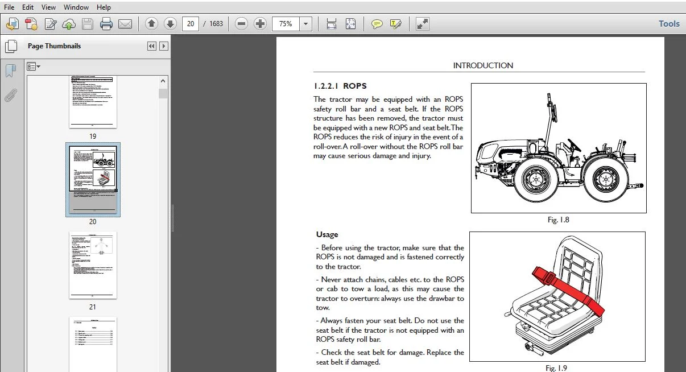Collapse the navigation pane double-arrow button
686x372 pixels.
click(x=152, y=46)
